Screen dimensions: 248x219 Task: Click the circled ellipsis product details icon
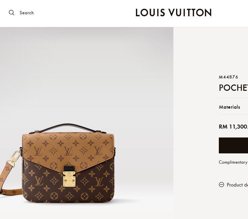221,185
